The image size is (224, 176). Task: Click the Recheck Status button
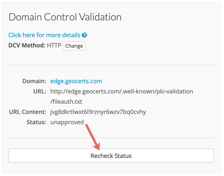coord(111,155)
